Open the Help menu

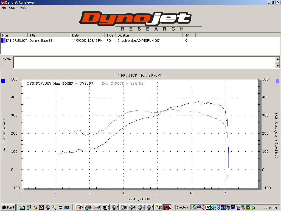[x=23, y=8]
